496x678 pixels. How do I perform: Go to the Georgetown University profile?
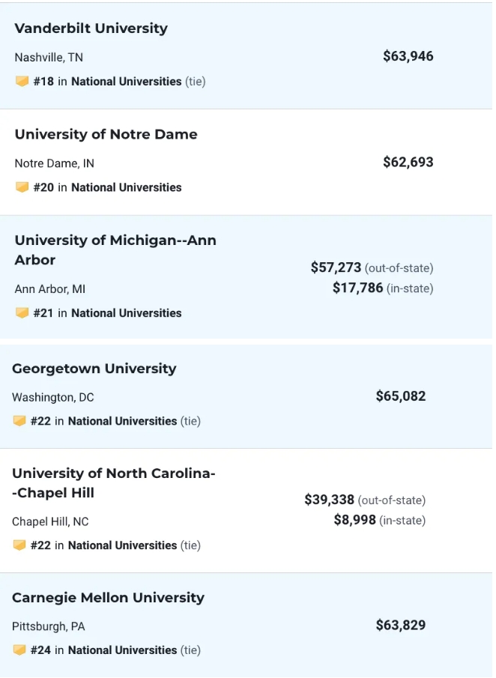[x=94, y=369]
